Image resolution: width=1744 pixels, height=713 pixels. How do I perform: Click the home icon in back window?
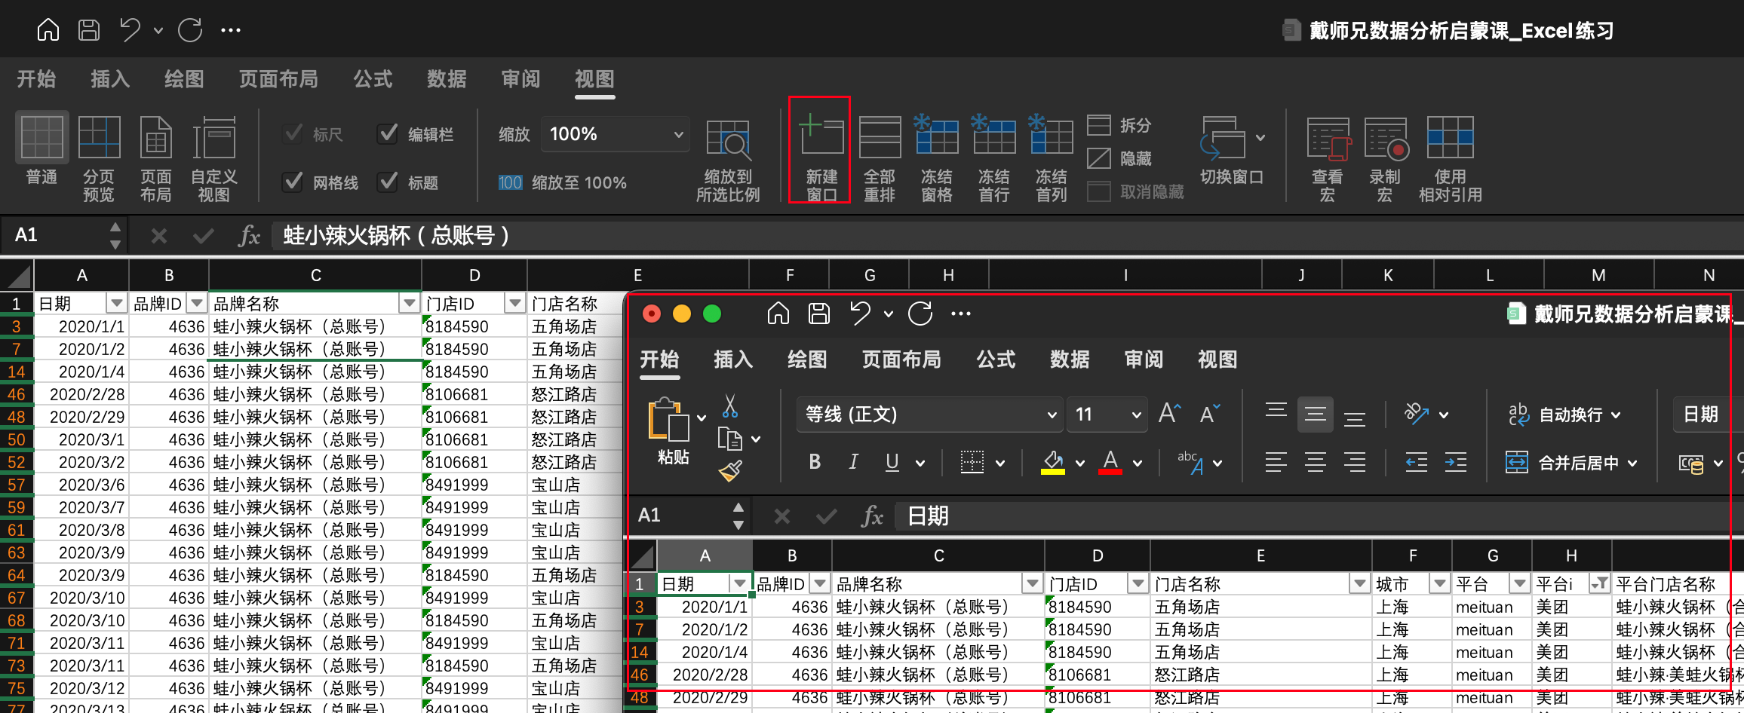48,30
